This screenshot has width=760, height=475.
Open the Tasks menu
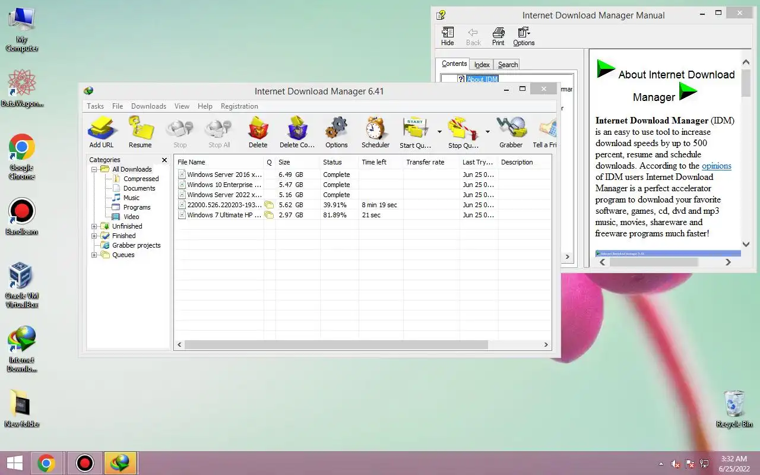(x=95, y=106)
